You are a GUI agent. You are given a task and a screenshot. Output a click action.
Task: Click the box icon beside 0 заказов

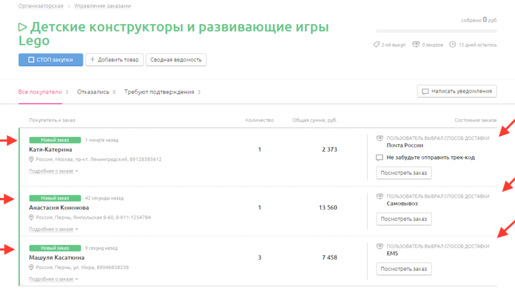416,45
